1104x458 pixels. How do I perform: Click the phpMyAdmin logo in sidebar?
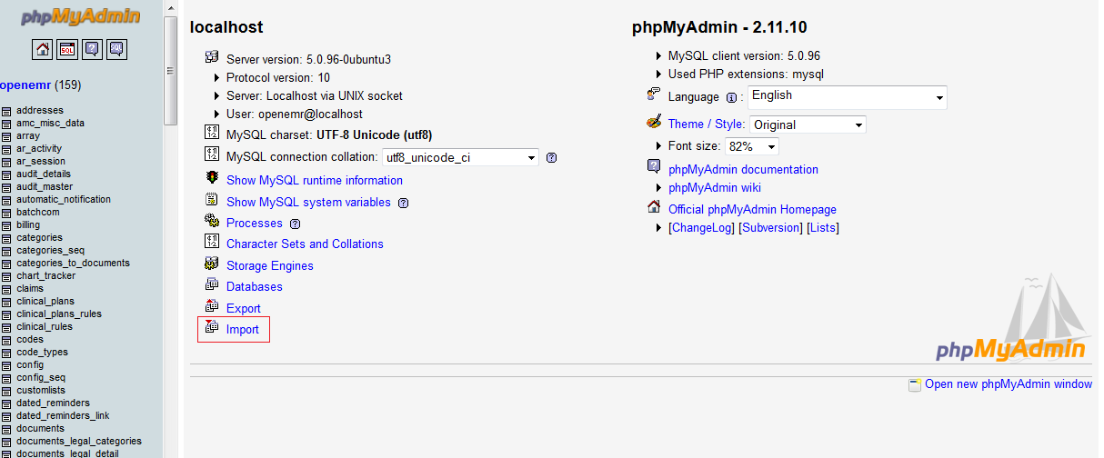[81, 15]
